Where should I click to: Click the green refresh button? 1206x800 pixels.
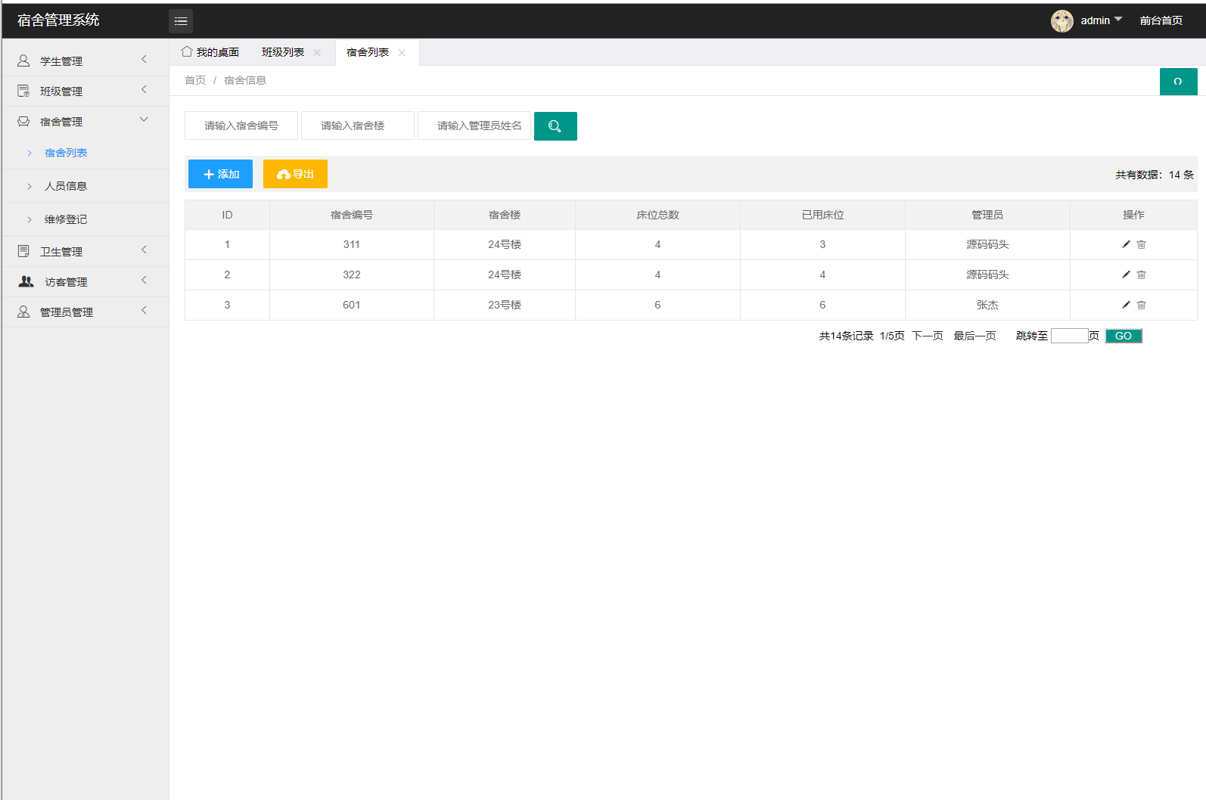[1178, 82]
